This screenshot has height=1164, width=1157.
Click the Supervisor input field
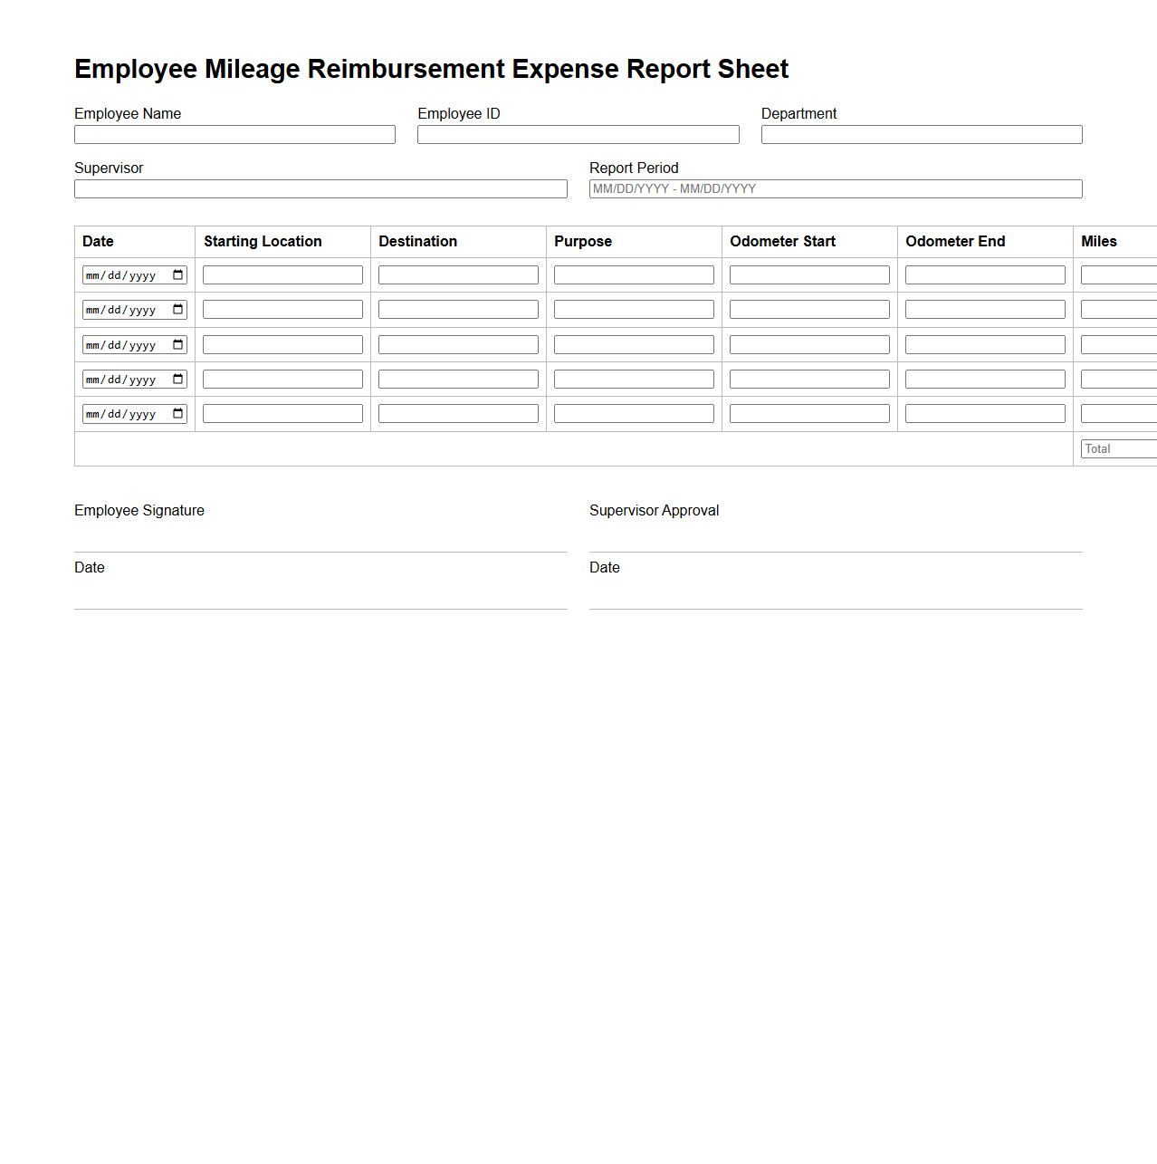pos(320,188)
